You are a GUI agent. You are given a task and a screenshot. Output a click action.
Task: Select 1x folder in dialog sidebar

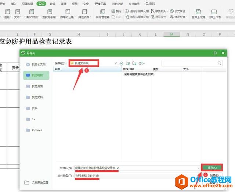[36, 119]
